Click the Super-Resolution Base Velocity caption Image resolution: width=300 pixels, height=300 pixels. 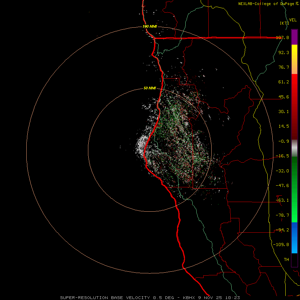click(150, 298)
